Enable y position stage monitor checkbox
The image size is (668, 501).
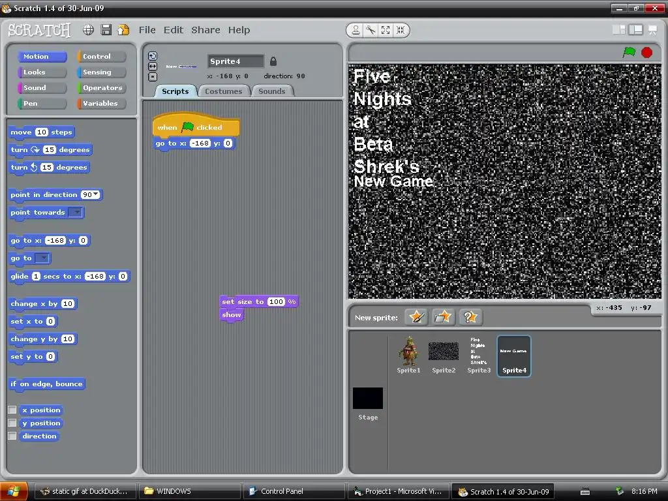tap(12, 423)
